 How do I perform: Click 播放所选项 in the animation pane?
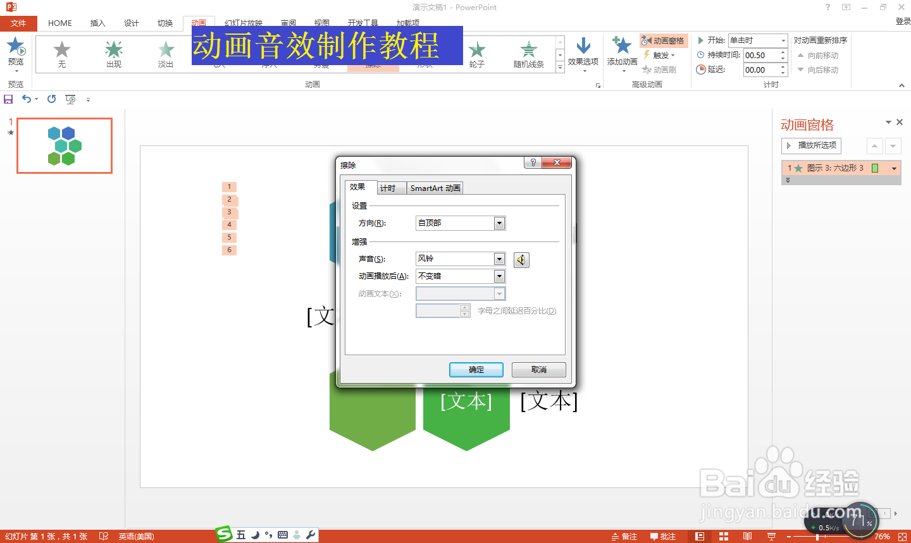pos(811,145)
